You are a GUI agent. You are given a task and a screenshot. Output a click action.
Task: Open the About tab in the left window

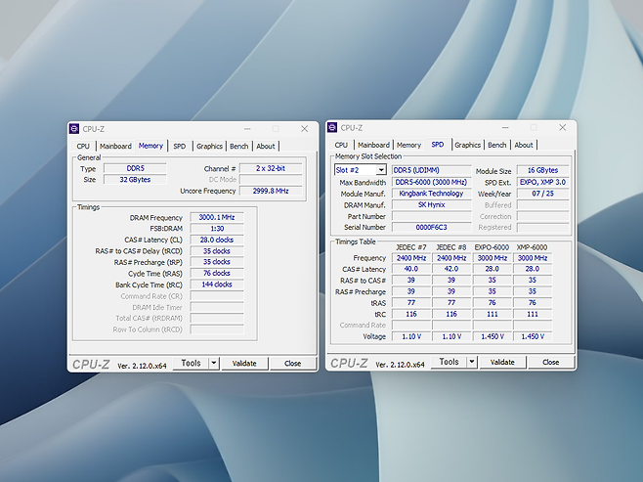pos(266,147)
